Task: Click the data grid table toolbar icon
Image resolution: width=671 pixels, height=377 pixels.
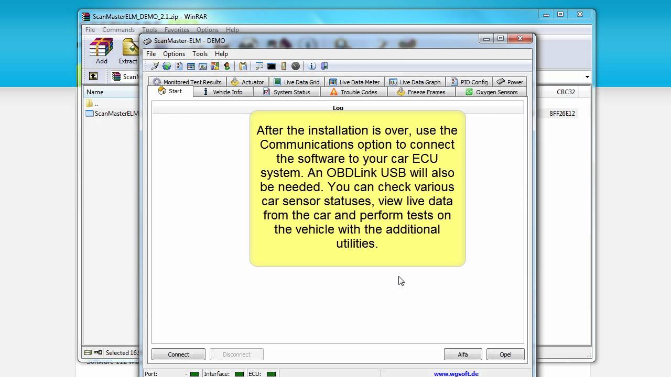Action: click(x=191, y=66)
